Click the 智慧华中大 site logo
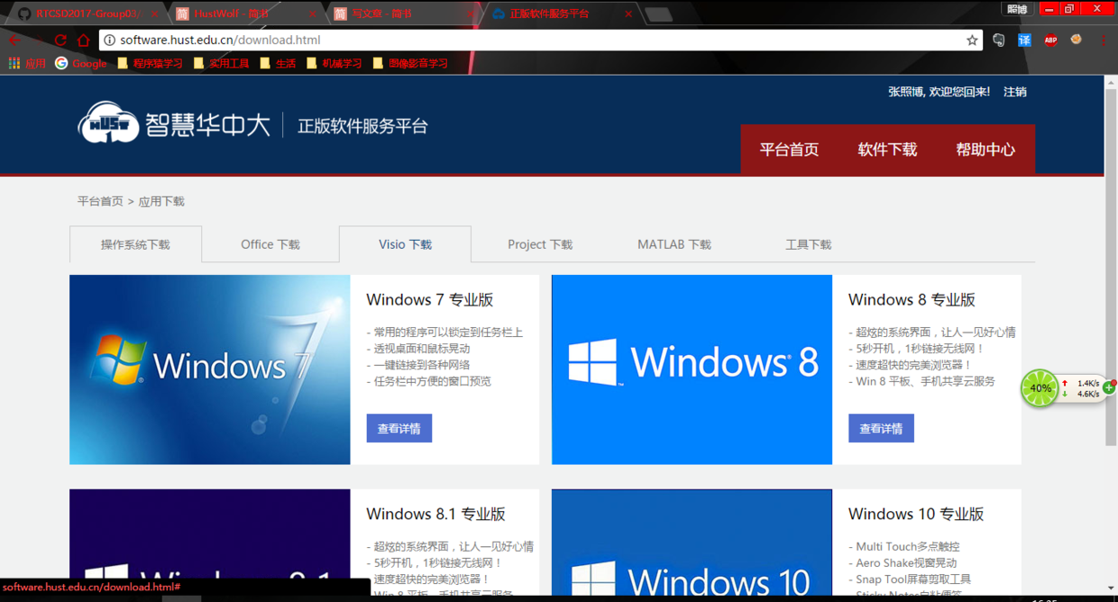The width and height of the screenshot is (1118, 602). 173,123
